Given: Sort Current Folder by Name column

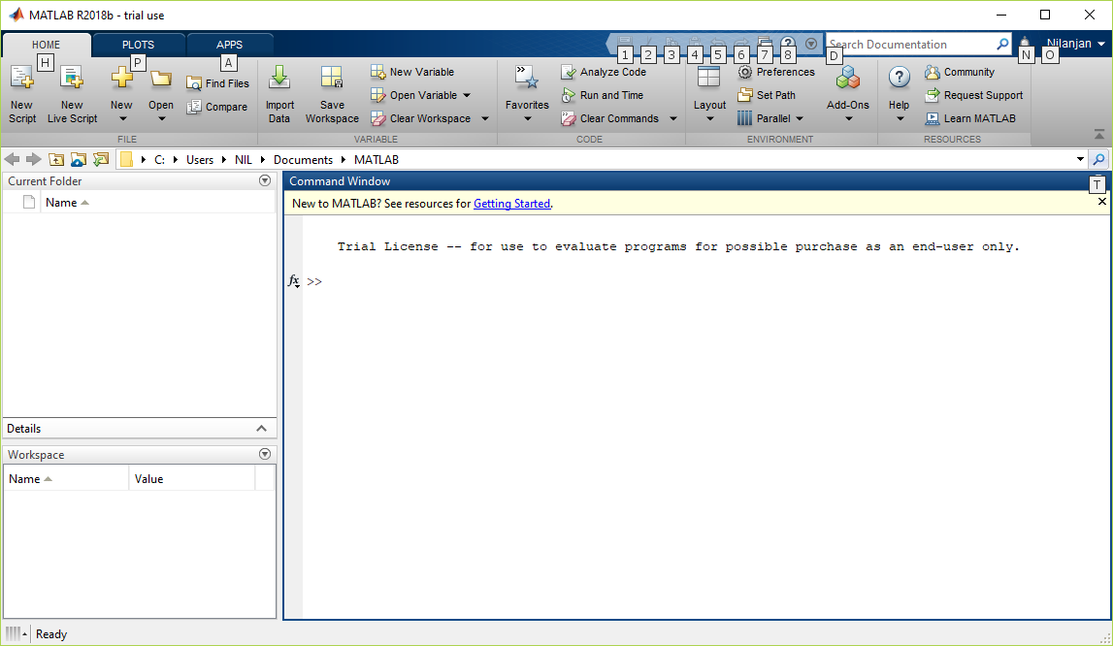Looking at the screenshot, I should click(x=157, y=203).
